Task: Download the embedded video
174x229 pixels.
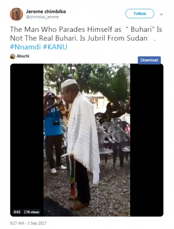Action: point(149,60)
